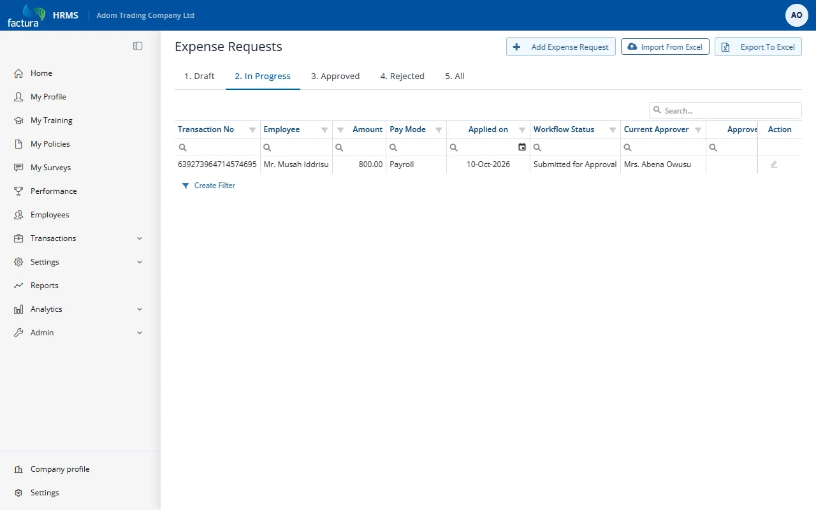Switch to the 3. Approved tab
The image size is (816, 510).
(335, 76)
